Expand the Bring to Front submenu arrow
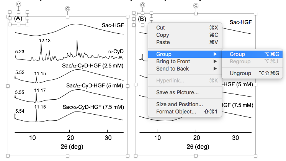The width and height of the screenshot is (286, 161). tap(215, 61)
